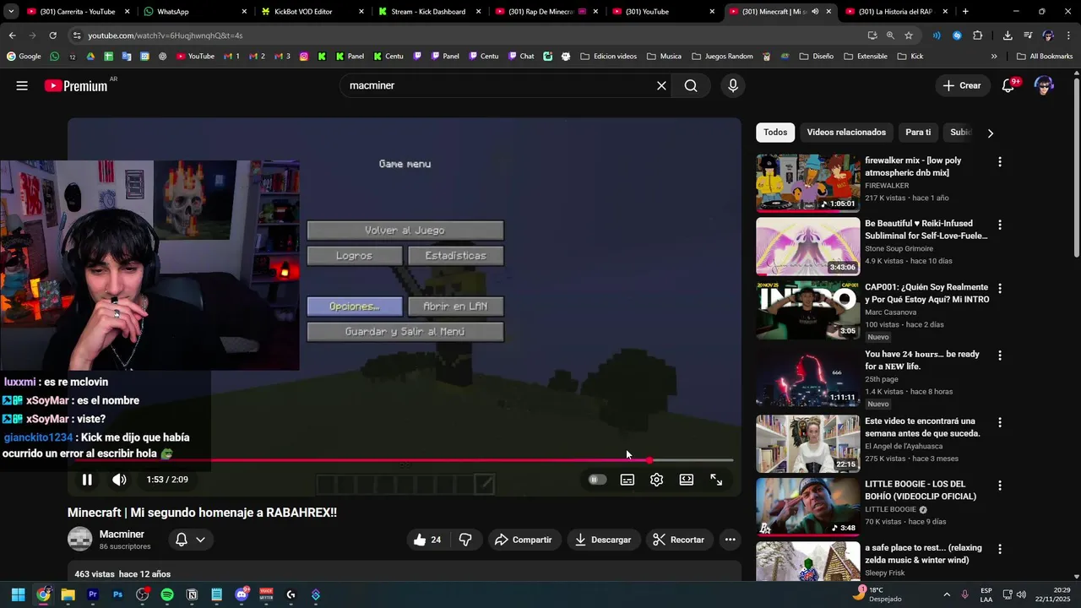
Task: Open the notifications bell in the YouTube header
Action: [1008, 85]
